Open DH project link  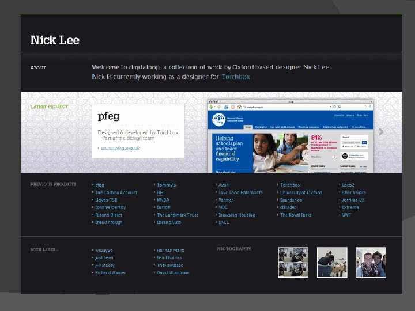pos(160,192)
